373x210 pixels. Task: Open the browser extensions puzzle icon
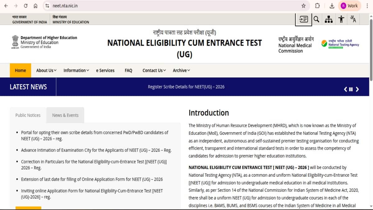[x=317, y=6]
